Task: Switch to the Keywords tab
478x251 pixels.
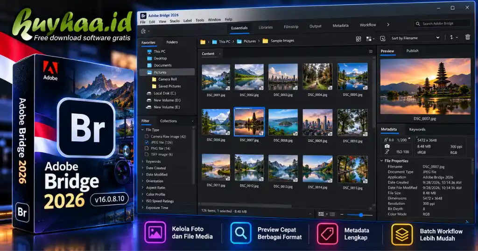Action: (x=417, y=129)
